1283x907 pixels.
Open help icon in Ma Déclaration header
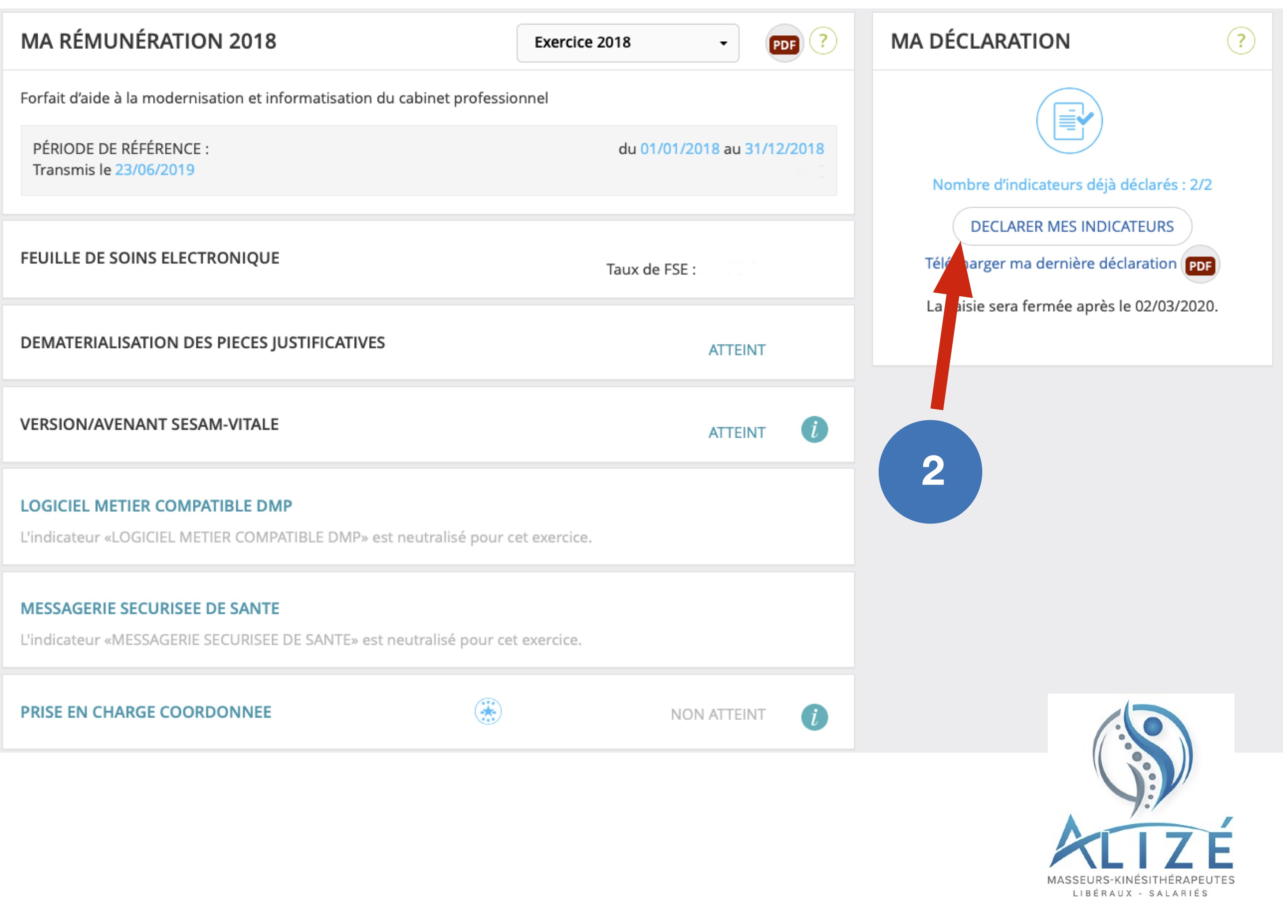coord(1241,41)
